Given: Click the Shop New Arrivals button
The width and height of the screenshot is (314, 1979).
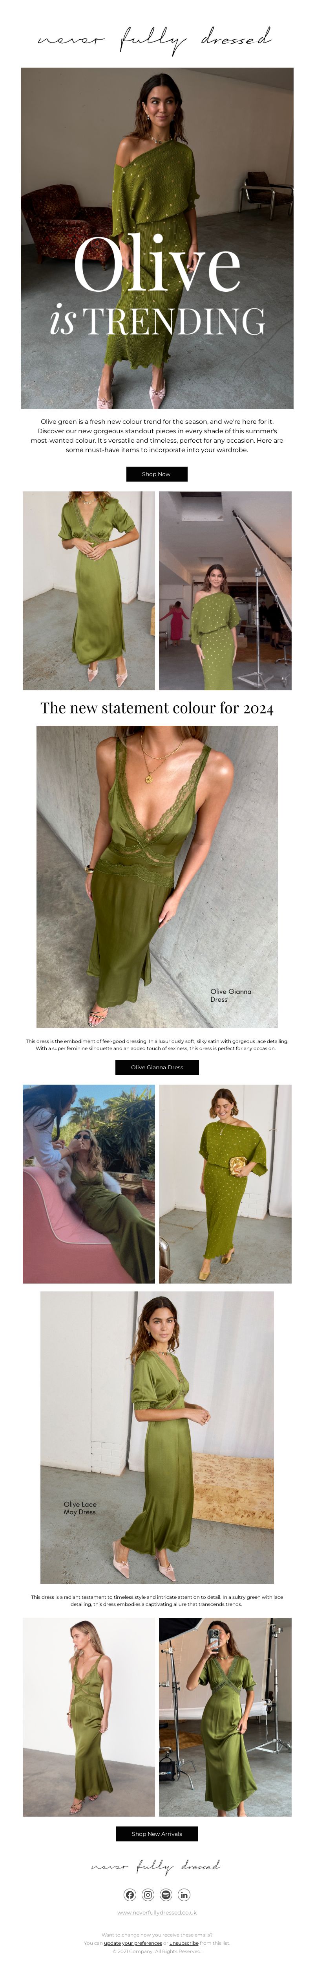Looking at the screenshot, I should 157,1834.
